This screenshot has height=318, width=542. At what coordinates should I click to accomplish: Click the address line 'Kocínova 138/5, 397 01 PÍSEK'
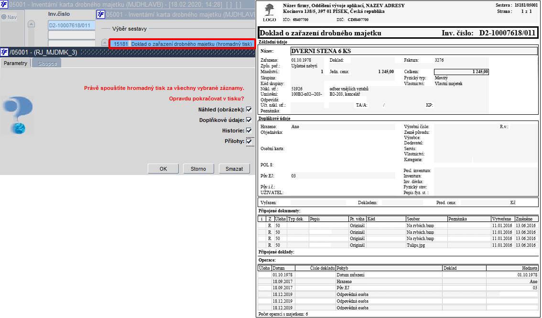[x=316, y=11]
